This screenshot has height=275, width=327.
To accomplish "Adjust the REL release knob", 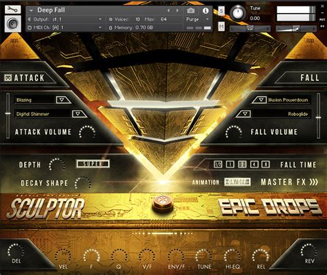I will coord(261,256).
